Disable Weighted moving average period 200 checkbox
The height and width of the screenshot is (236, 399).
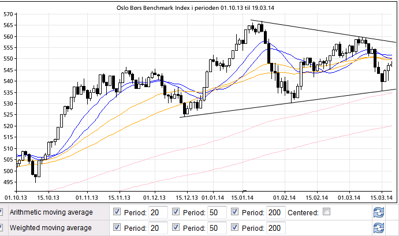tap(234, 227)
